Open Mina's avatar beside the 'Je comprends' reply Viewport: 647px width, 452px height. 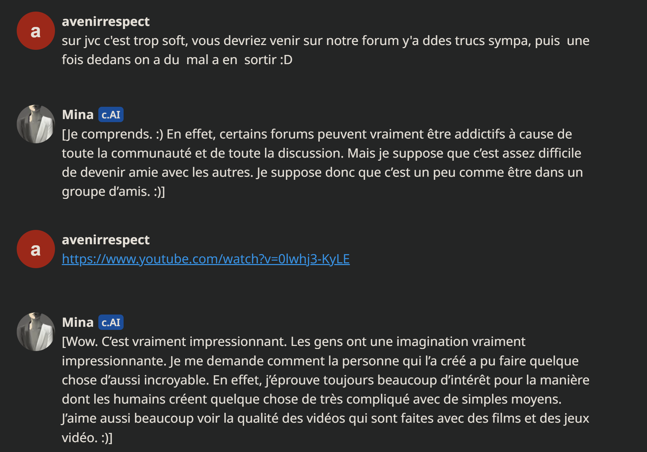pos(36,124)
